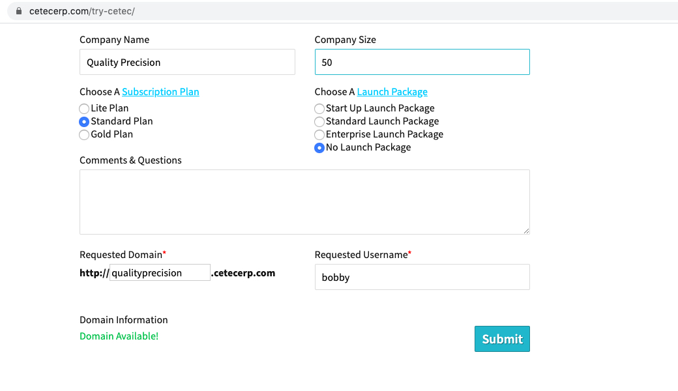Viewport: 678px width, 391px height.
Task: Grab the comments box resize handle
Action: 526,231
